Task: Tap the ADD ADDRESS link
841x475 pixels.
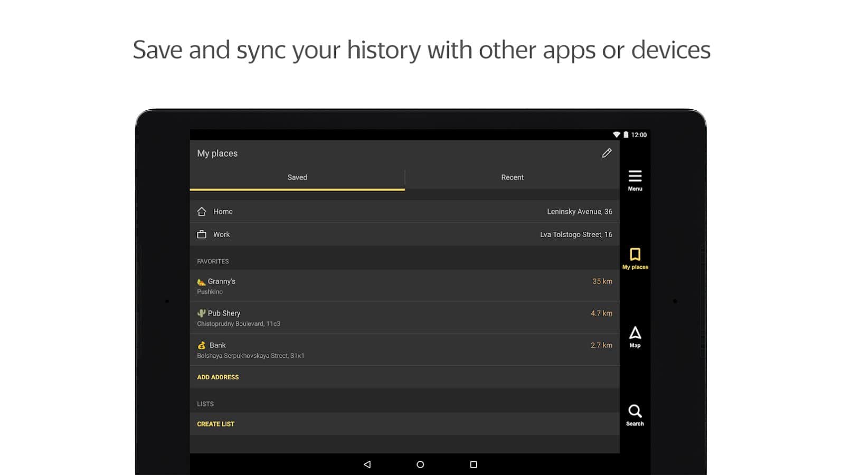Action: [218, 377]
